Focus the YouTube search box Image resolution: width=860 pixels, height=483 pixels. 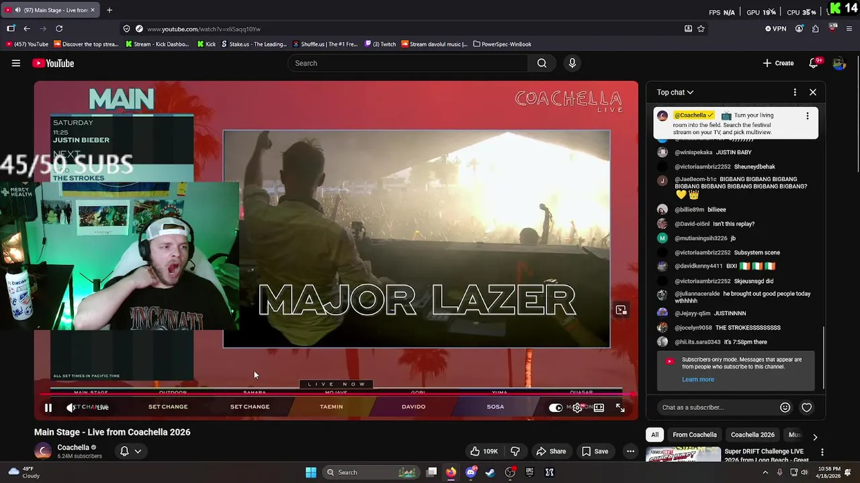pyautogui.click(x=408, y=63)
